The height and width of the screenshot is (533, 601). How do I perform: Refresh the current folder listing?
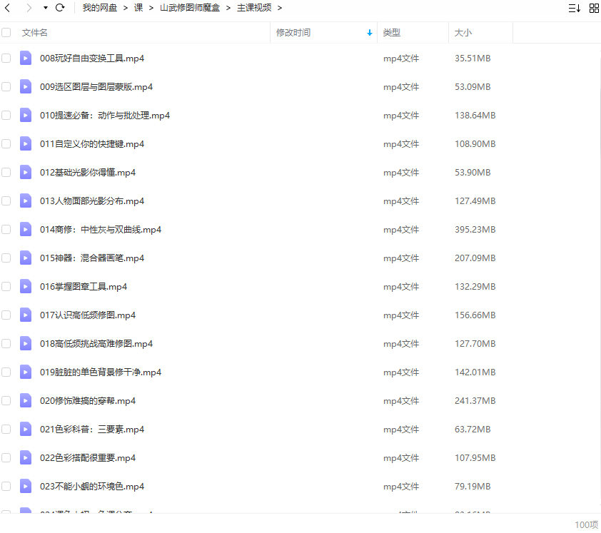60,8
